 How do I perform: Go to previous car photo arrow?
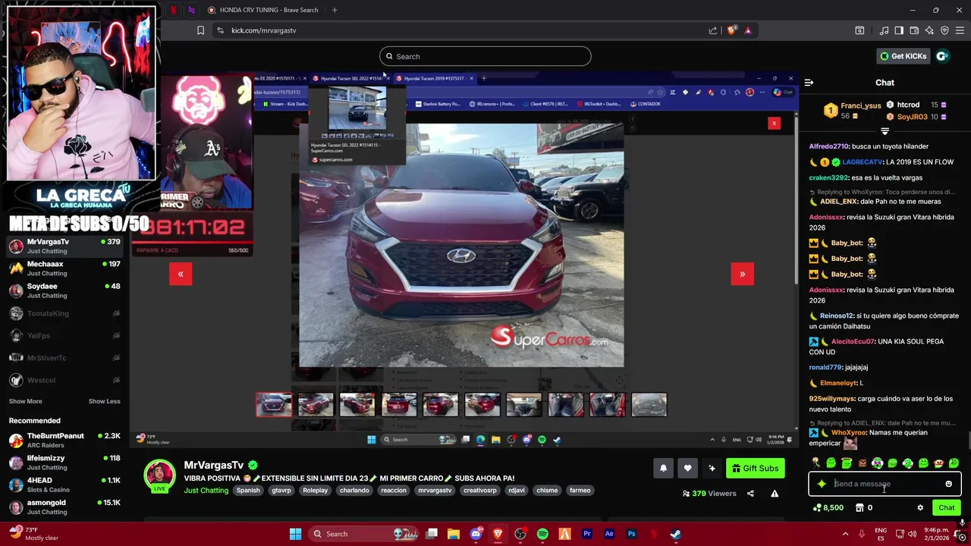(x=181, y=274)
